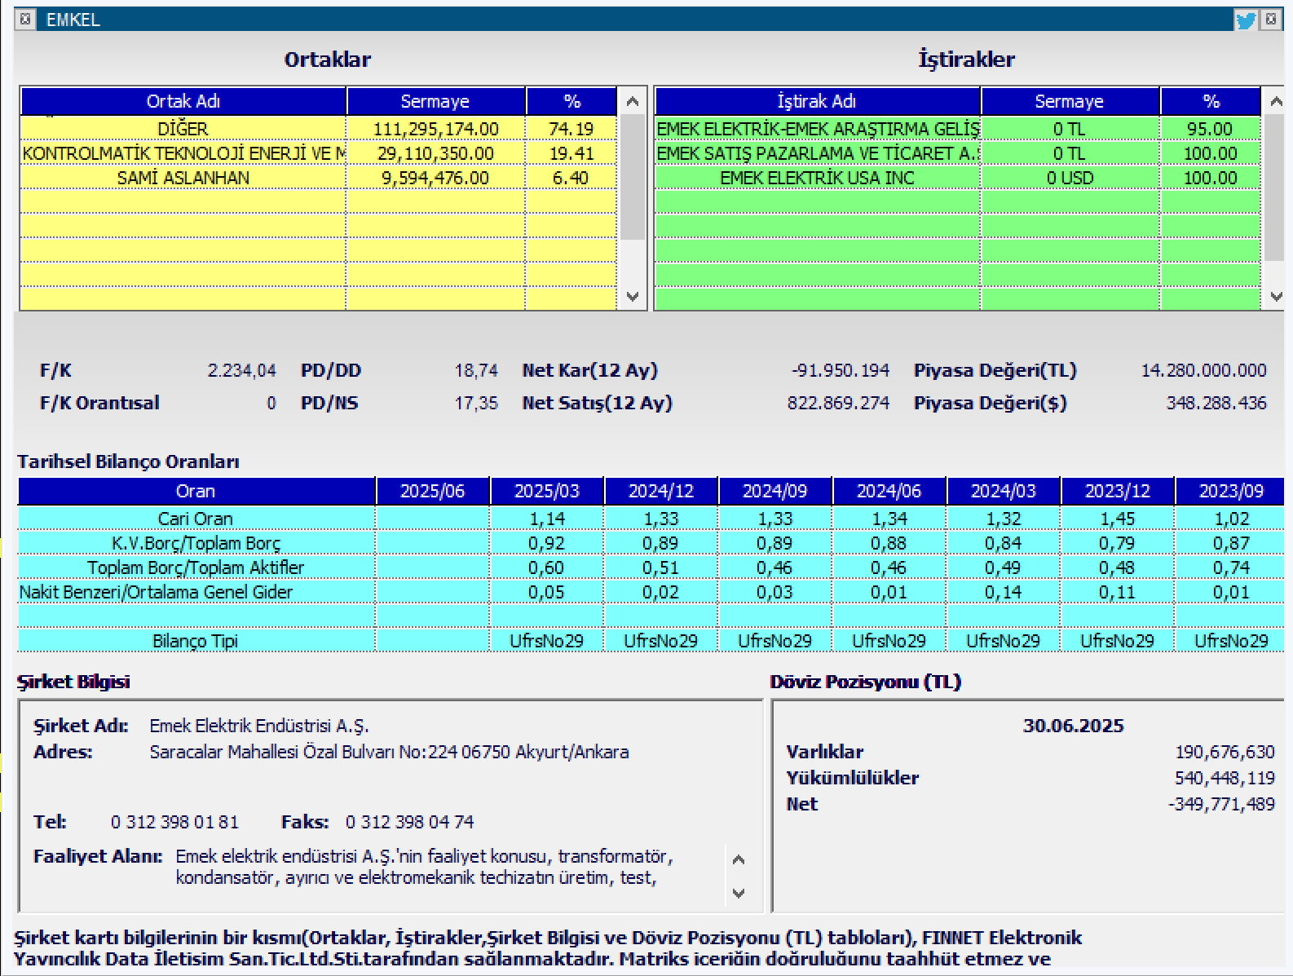1293x976 pixels.
Task: Click the 2024/06 column header
Action: (x=889, y=491)
